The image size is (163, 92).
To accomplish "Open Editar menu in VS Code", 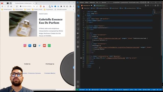I will pyautogui.click(x=87, y=2).
